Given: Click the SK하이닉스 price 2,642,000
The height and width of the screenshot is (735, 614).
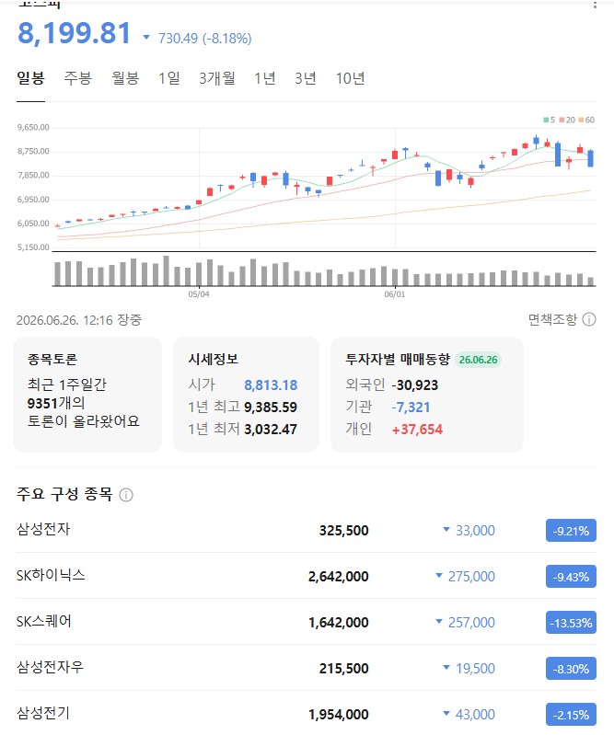Looking at the screenshot, I should tap(338, 577).
